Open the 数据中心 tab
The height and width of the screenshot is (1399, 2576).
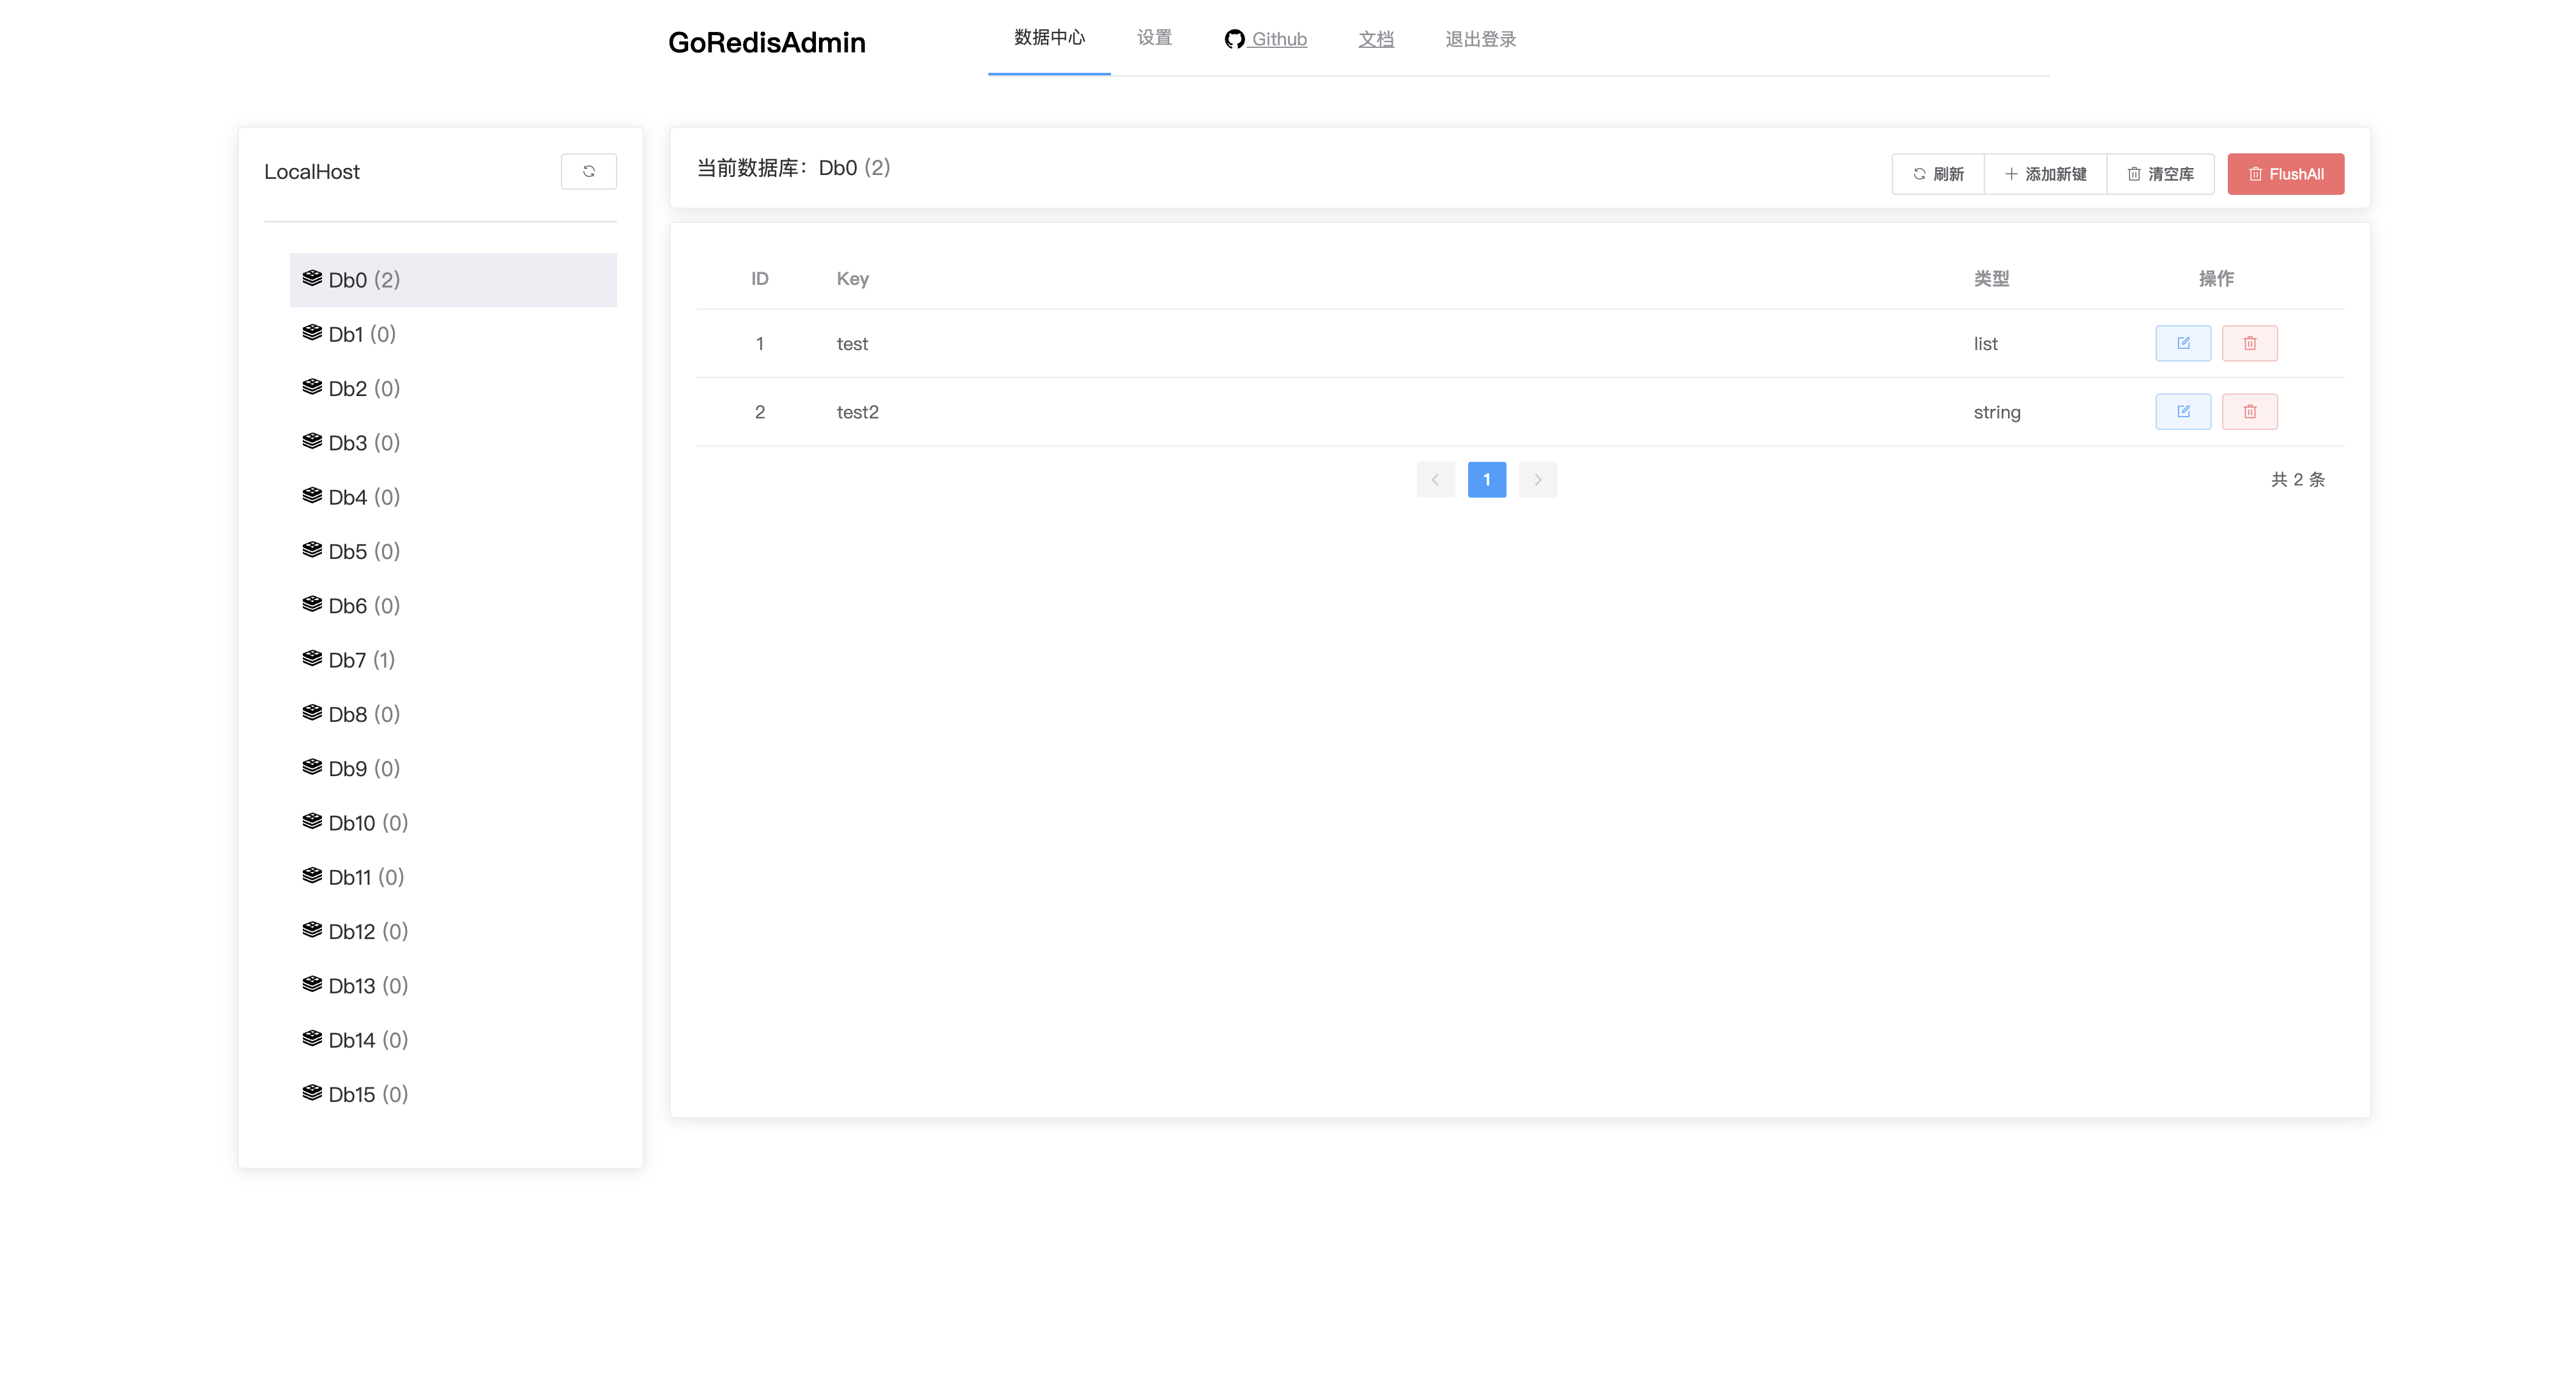click(x=1049, y=38)
